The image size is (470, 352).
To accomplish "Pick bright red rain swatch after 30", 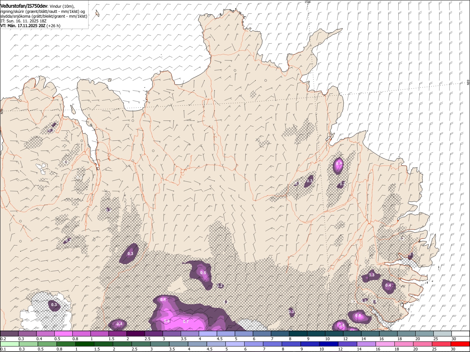I will (460, 344).
